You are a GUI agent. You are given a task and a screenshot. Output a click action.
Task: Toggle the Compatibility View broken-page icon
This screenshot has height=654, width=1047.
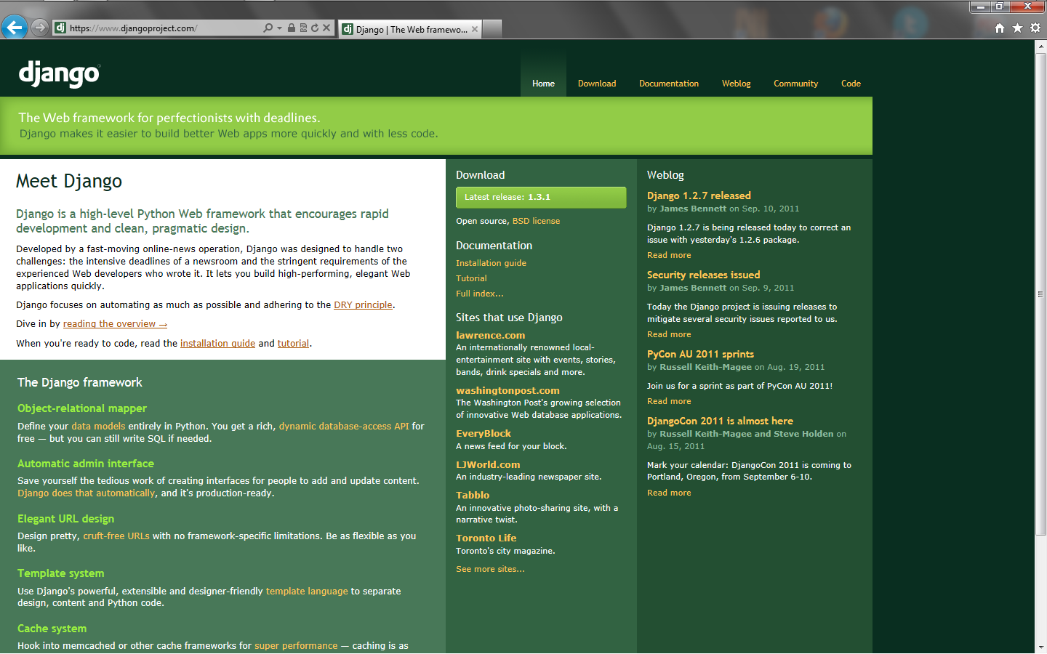pyautogui.click(x=303, y=28)
